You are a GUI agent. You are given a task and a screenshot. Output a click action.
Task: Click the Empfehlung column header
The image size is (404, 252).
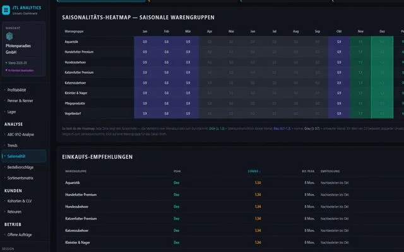(x=330, y=171)
